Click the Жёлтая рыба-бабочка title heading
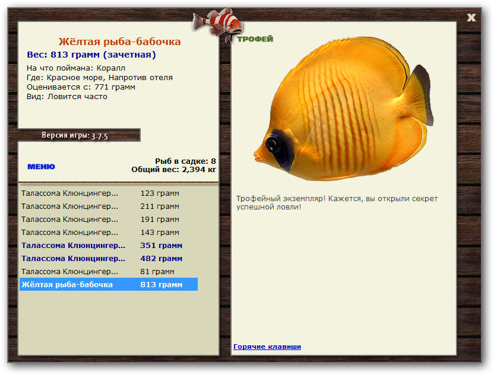This screenshot has width=494, height=375. (x=120, y=42)
